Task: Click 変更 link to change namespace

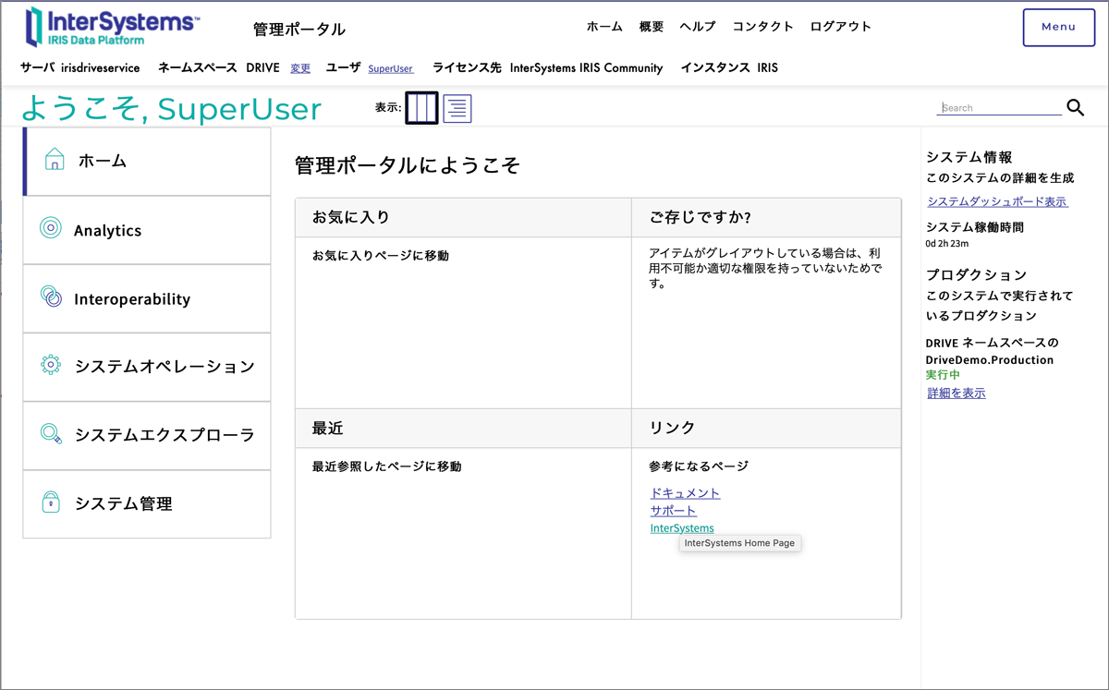Action: pos(300,68)
